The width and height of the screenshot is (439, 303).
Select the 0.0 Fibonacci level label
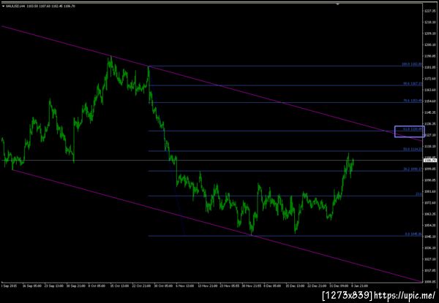(413, 234)
